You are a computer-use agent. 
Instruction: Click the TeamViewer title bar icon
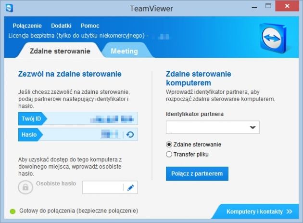coord(9,8)
